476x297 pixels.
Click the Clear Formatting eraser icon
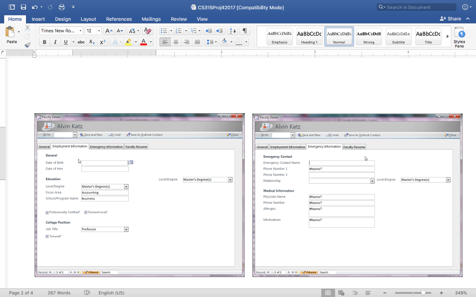pos(147,31)
